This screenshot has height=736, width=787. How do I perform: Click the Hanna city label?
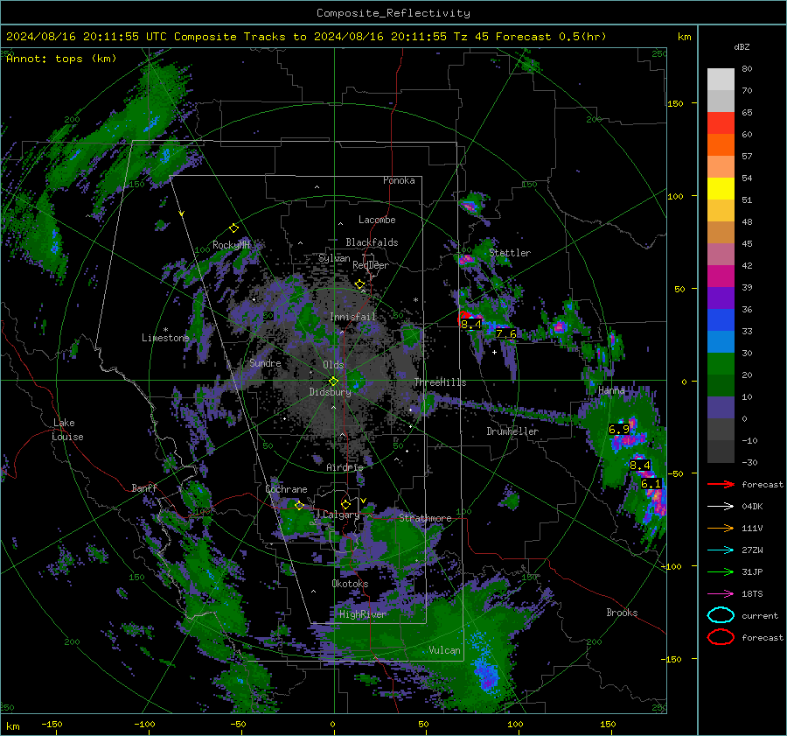(x=611, y=390)
